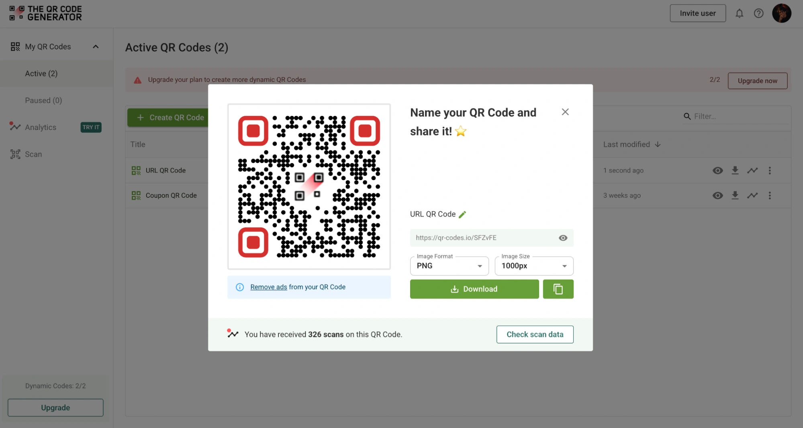The height and width of the screenshot is (428, 803).
Task: Toggle preview eye in short URL field
Action: (x=563, y=238)
